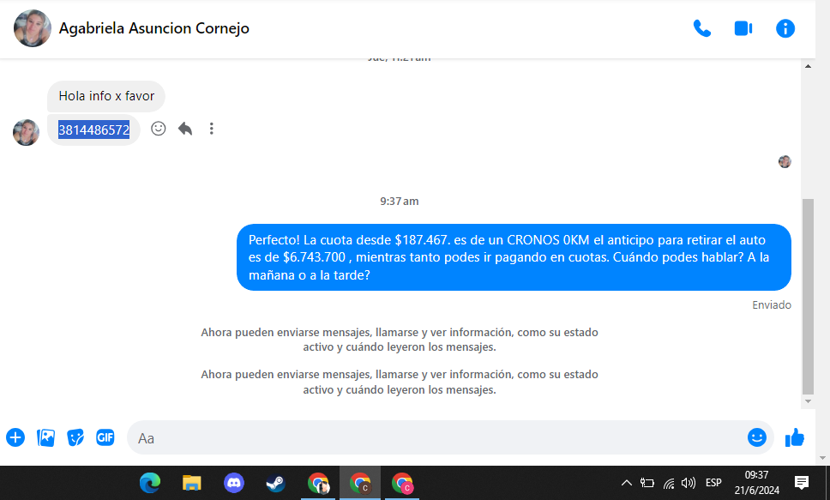The width and height of the screenshot is (830, 500).
Task: Show hidden system tray icons
Action: pyautogui.click(x=626, y=483)
